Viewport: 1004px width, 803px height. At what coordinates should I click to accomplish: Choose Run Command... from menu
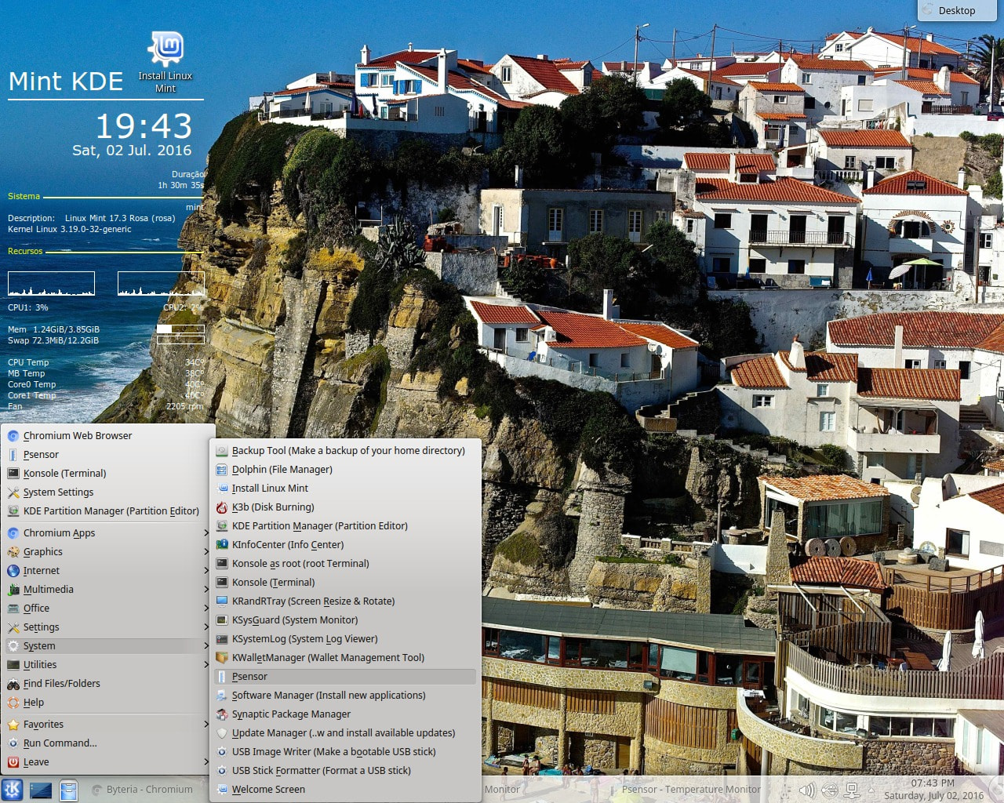click(x=60, y=743)
